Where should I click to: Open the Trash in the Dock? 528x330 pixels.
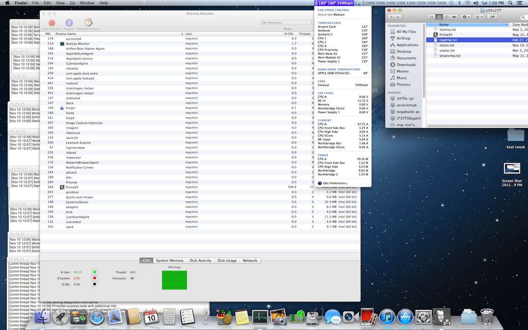(487, 317)
